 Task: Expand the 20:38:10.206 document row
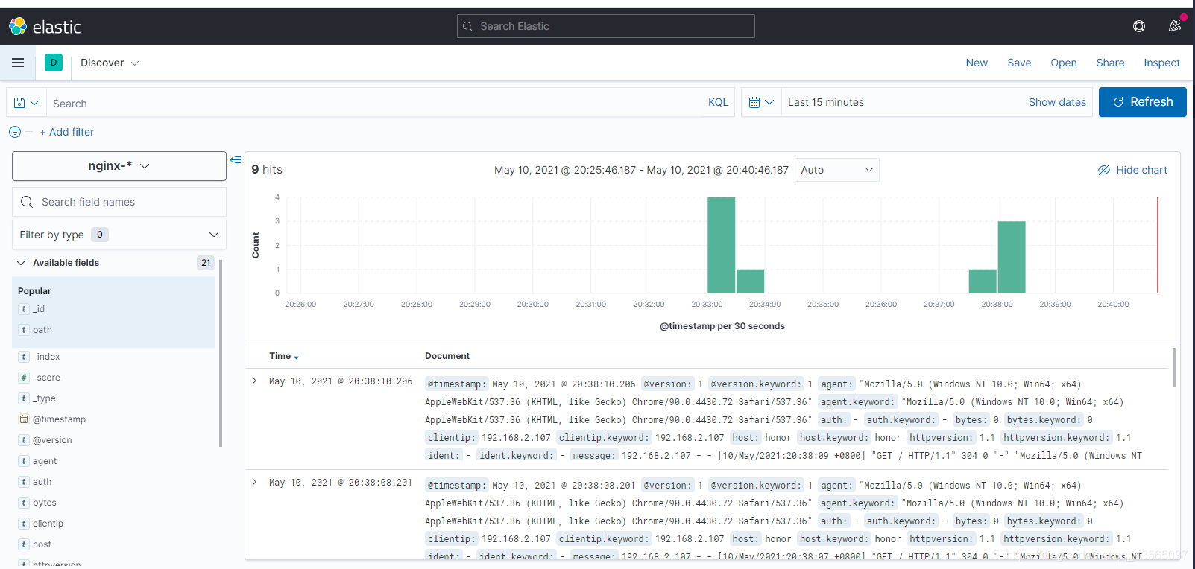pyautogui.click(x=254, y=381)
